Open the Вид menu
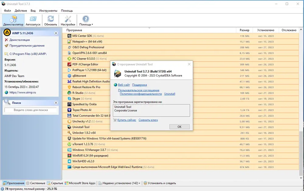 point(33,11)
